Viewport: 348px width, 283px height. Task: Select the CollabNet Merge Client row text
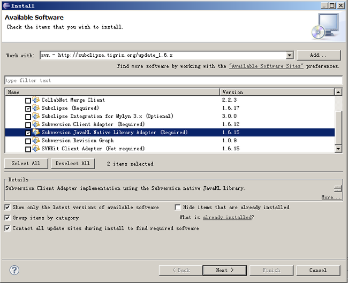click(x=73, y=100)
